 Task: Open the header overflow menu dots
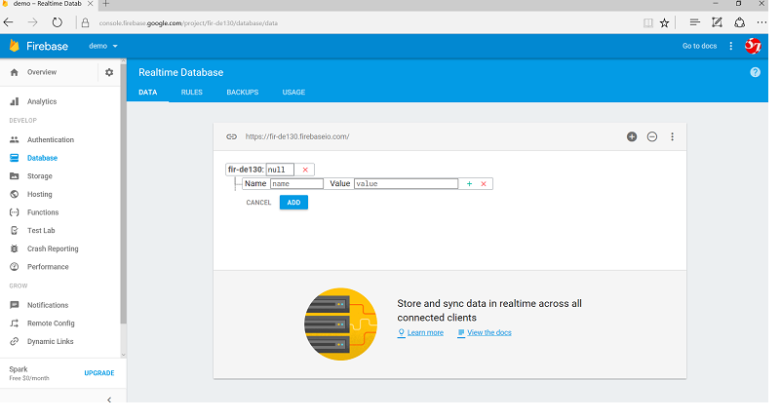click(730, 46)
